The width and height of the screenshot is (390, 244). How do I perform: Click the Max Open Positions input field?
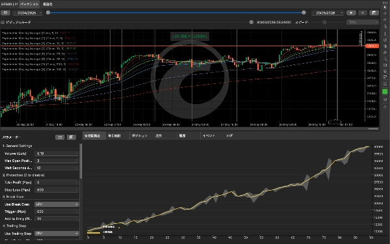click(x=57, y=161)
